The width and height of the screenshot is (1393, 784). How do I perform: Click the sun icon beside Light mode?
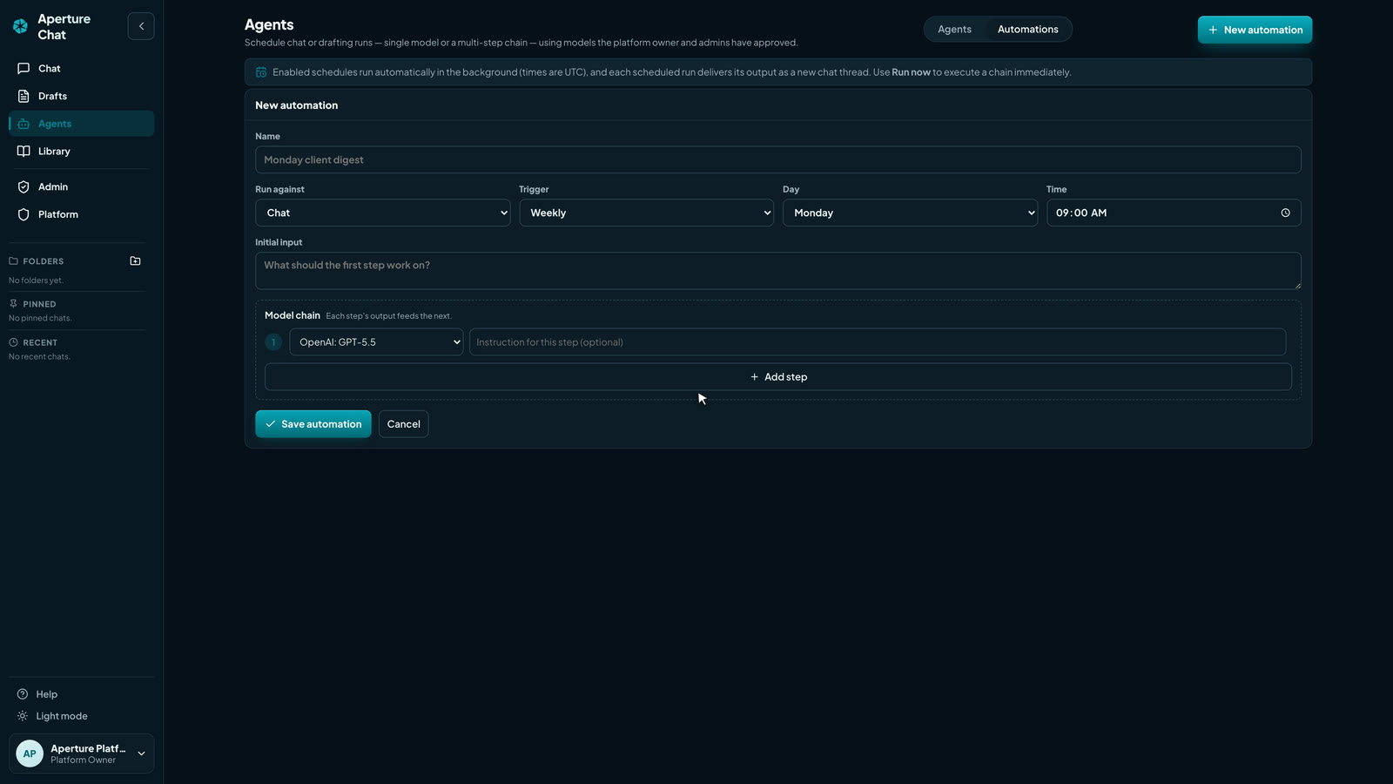(23, 716)
